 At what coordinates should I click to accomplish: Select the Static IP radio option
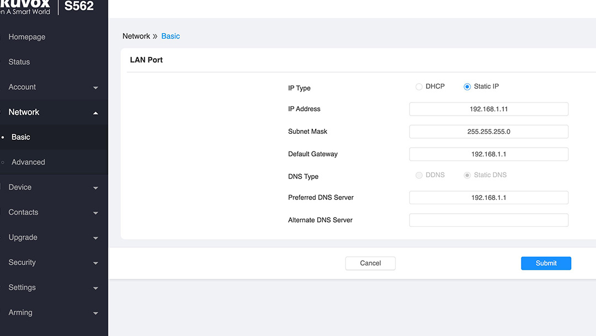(x=467, y=87)
